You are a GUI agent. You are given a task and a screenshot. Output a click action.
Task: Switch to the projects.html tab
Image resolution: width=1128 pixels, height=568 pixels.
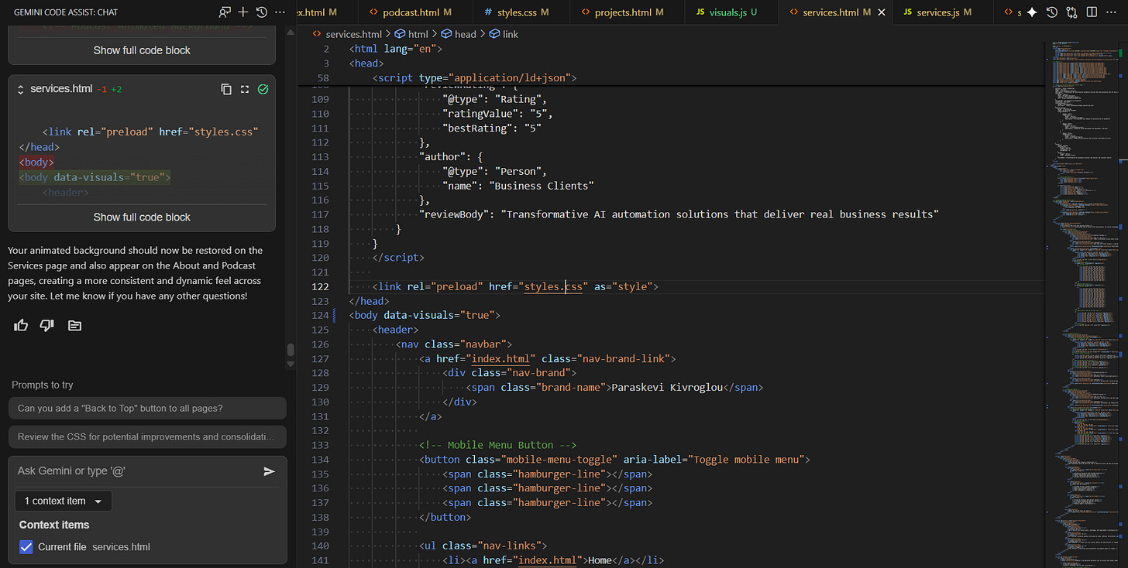pos(628,12)
